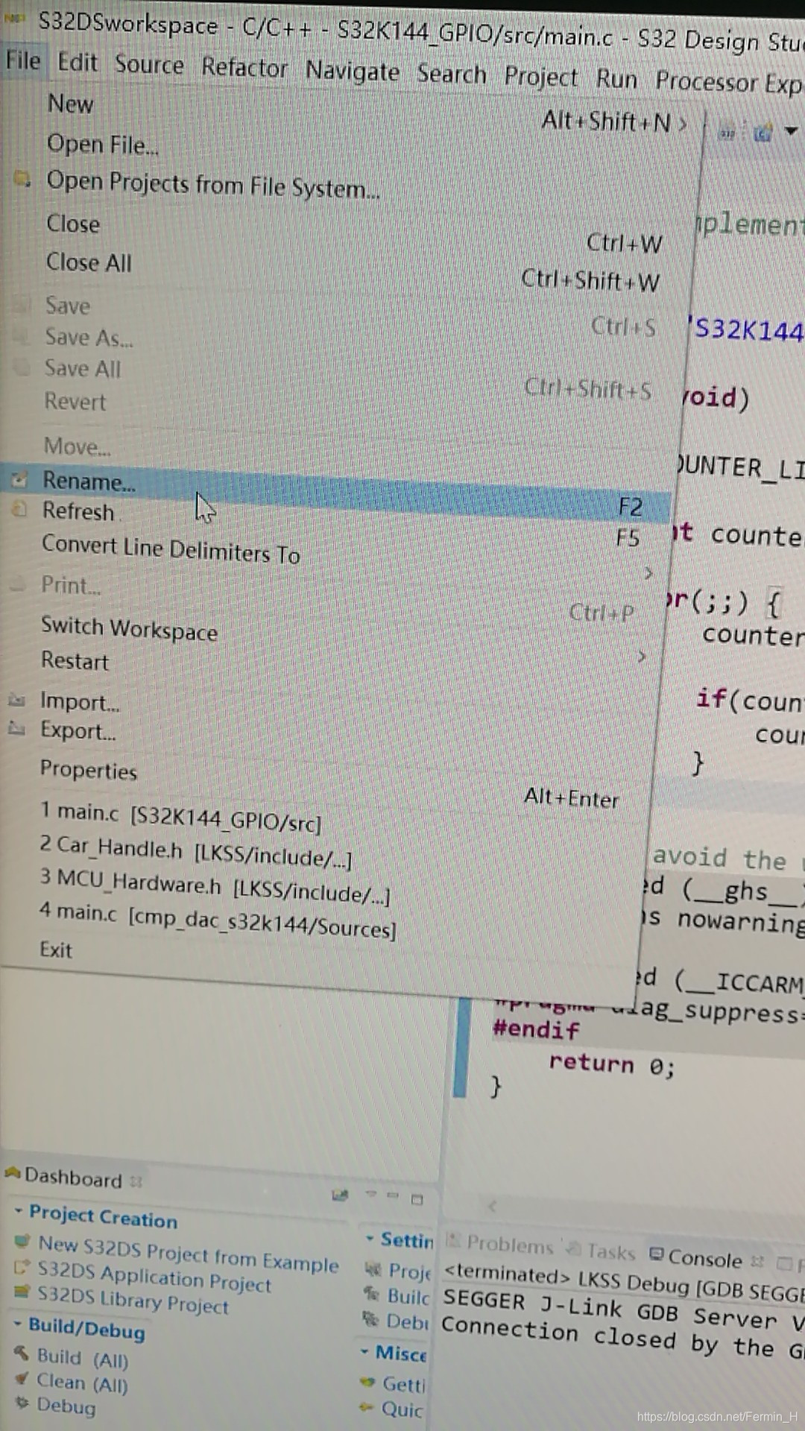This screenshot has width=805, height=1431.
Task: Choose Exit from the File menu
Action: 56,950
